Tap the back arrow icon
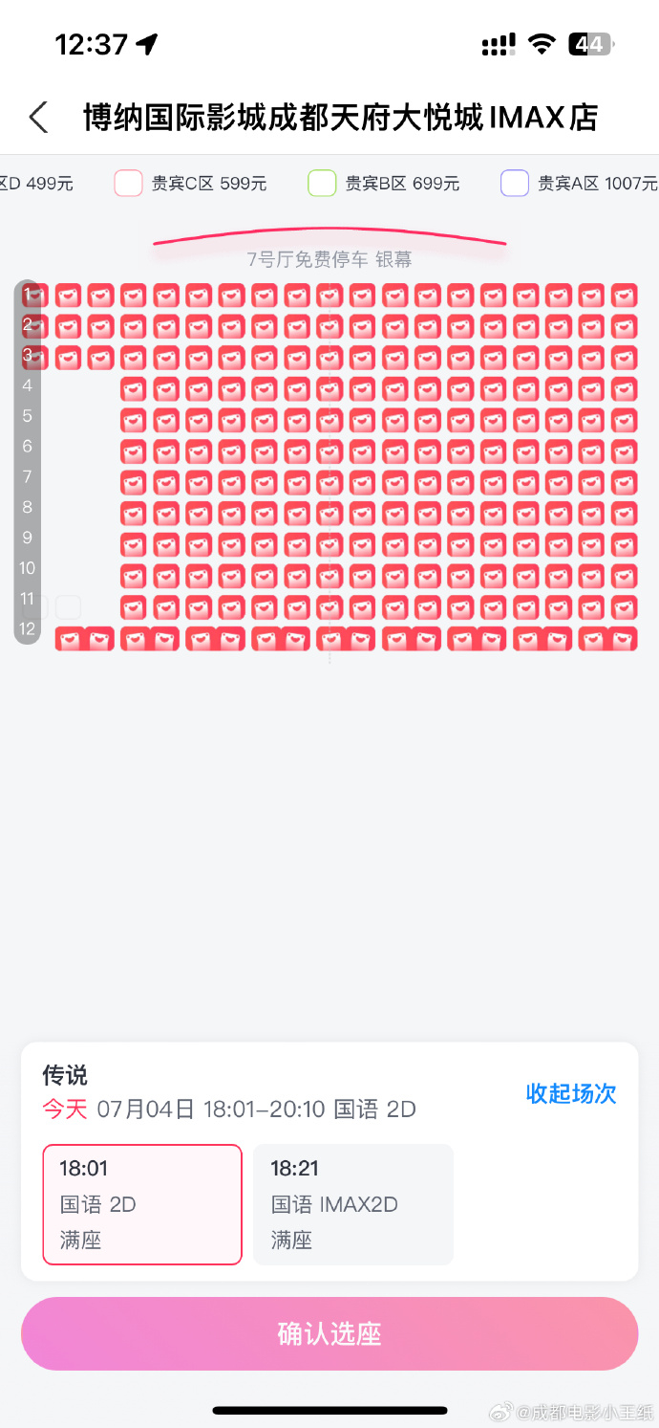This screenshot has width=659, height=1428. 38,118
